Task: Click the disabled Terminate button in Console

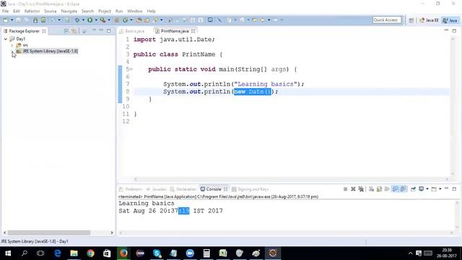Action: (x=345, y=189)
